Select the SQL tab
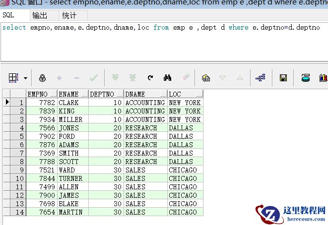328x225 pixels. point(8,15)
